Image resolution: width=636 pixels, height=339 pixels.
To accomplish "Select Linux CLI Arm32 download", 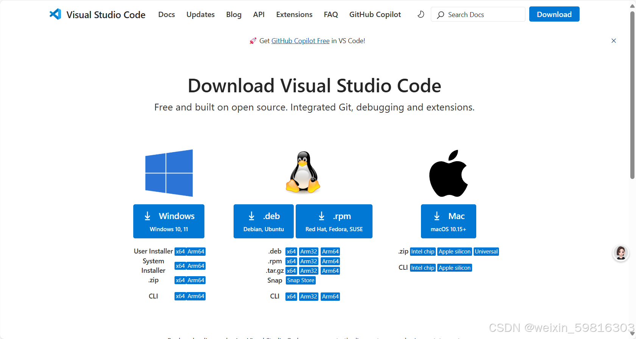I will (309, 297).
